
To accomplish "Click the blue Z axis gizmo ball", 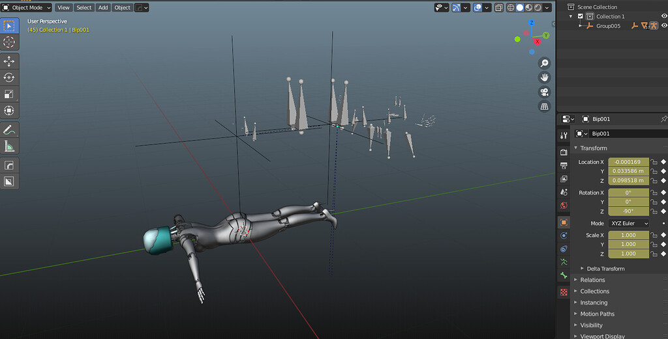I will pos(531,23).
